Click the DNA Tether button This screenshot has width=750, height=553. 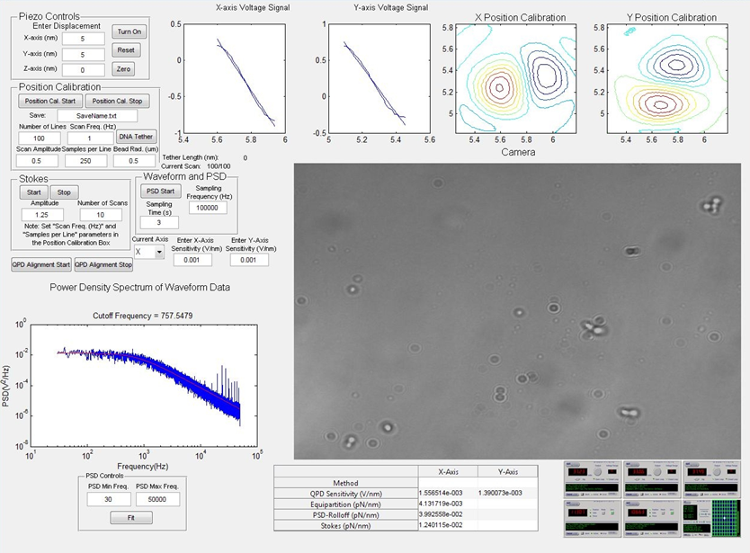pos(136,137)
